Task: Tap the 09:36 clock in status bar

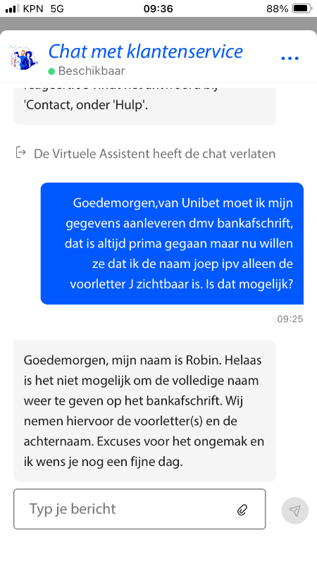Action: click(x=158, y=8)
